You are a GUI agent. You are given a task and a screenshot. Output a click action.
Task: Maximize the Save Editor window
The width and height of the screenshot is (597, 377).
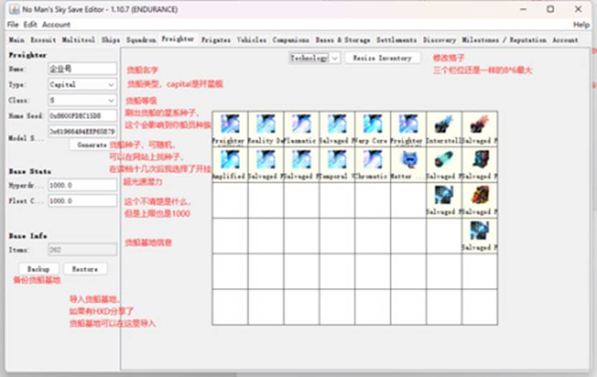point(550,9)
